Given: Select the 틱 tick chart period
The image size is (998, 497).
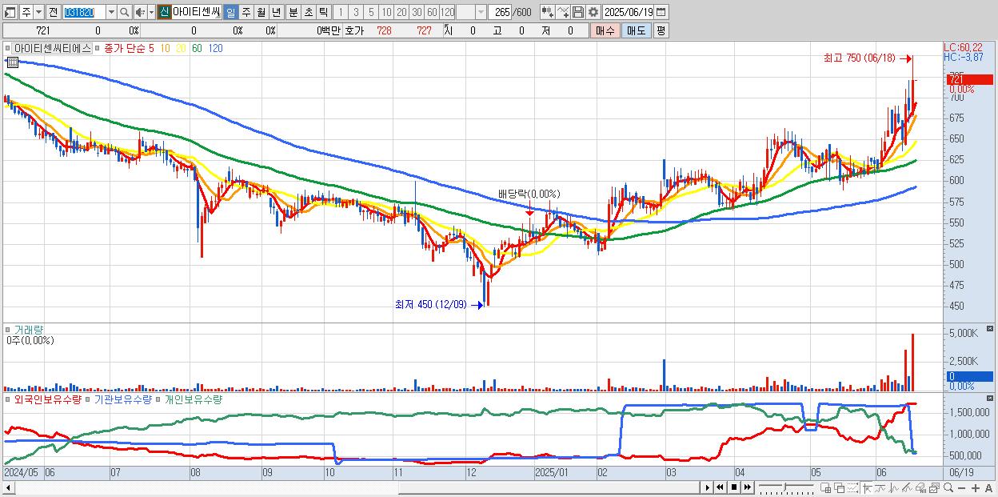Looking at the screenshot, I should [x=323, y=12].
